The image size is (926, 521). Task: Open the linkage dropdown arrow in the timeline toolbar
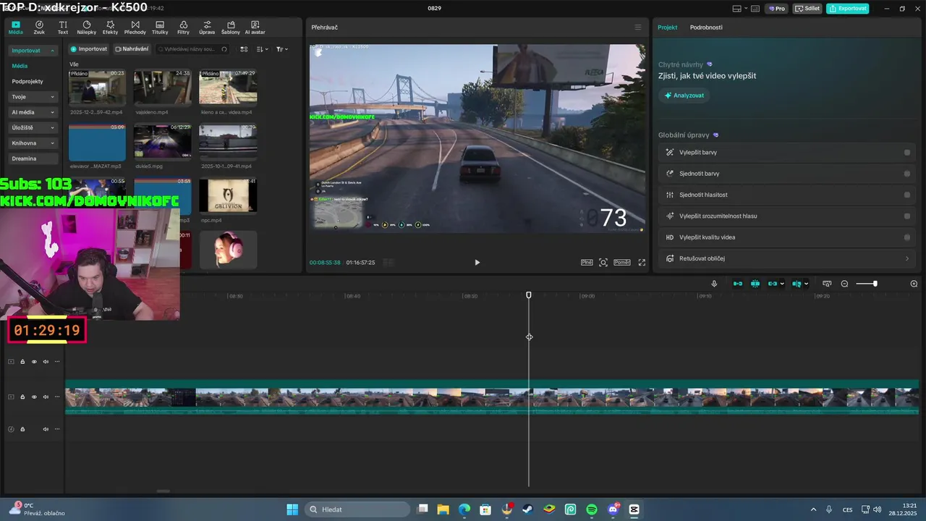tap(782, 284)
